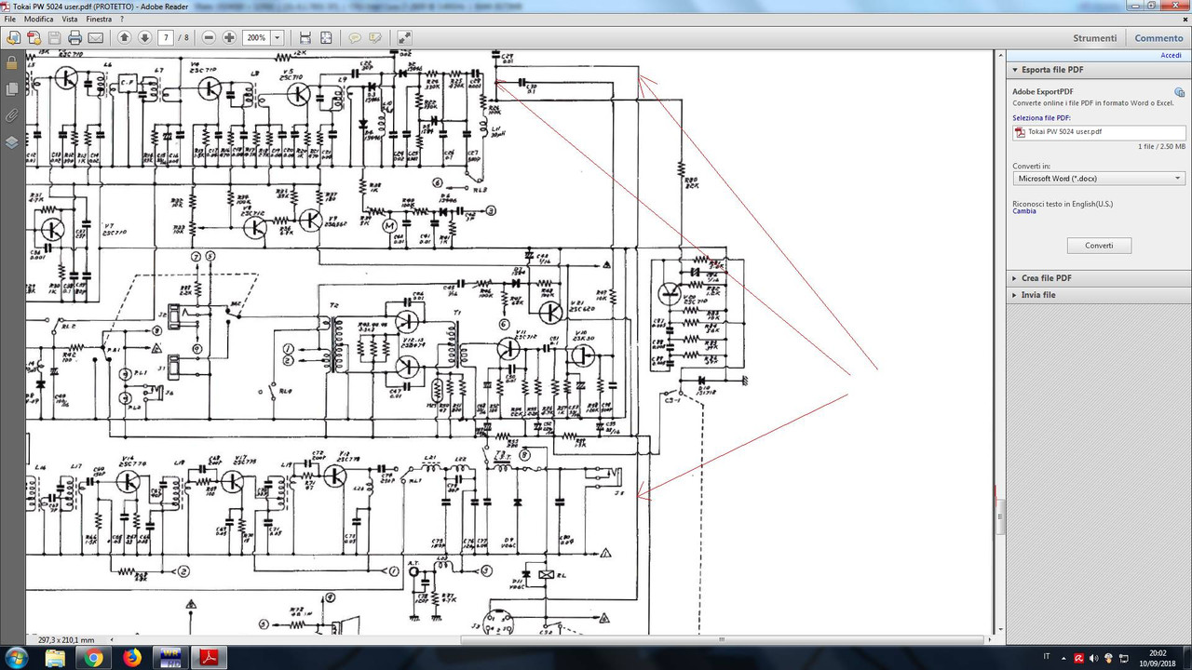Collapse the Esporta file PDF section

[1097, 70]
